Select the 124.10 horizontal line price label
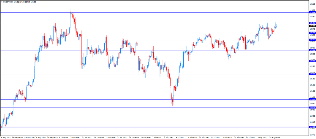The height and width of the screenshot is (139, 316). tap(312, 40)
